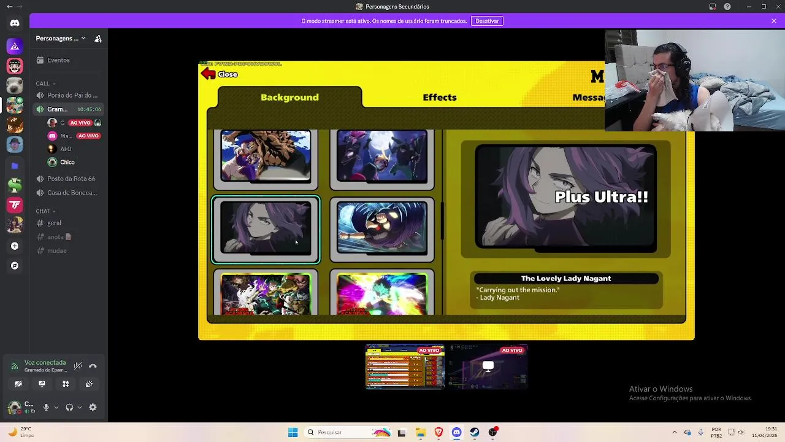This screenshot has height=442, width=785.
Task: Dismiss the streamer mode banner
Action: click(774, 21)
